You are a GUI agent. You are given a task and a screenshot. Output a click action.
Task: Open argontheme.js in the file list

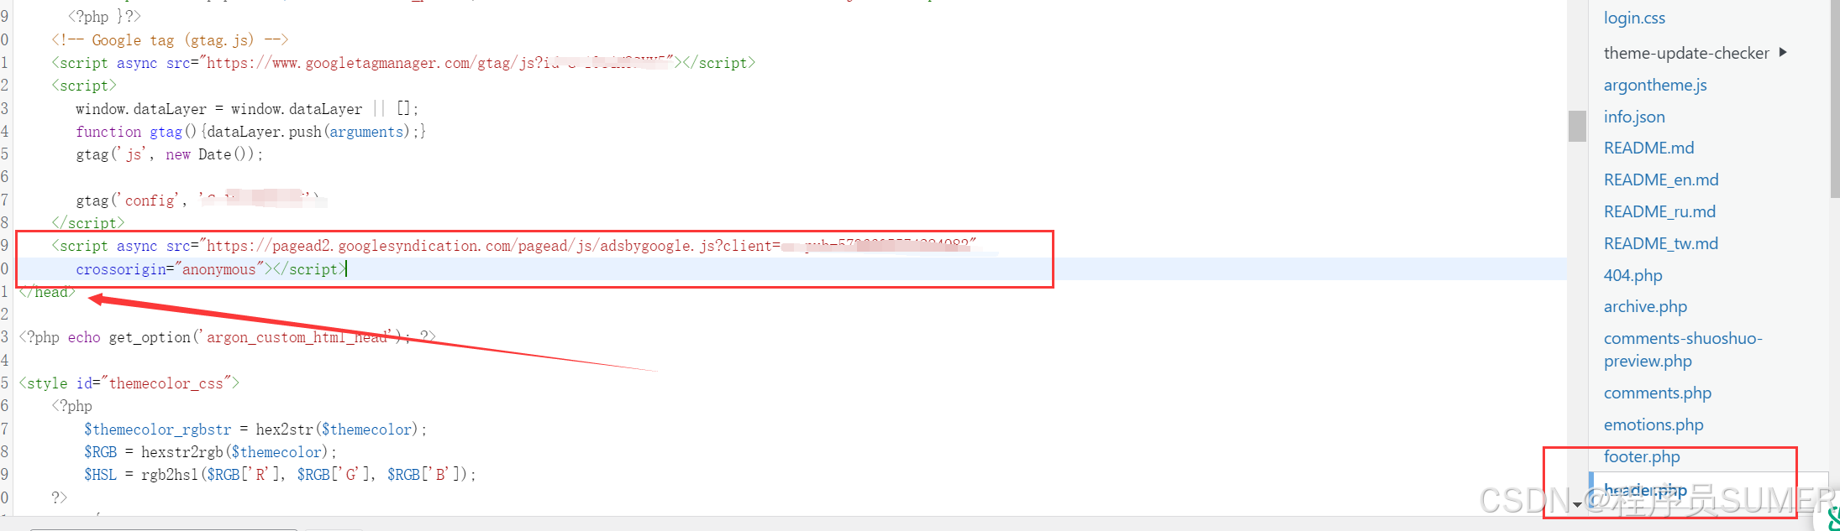1654,85
